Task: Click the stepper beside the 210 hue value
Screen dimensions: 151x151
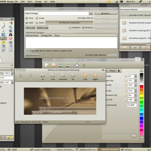Action: 136,91
